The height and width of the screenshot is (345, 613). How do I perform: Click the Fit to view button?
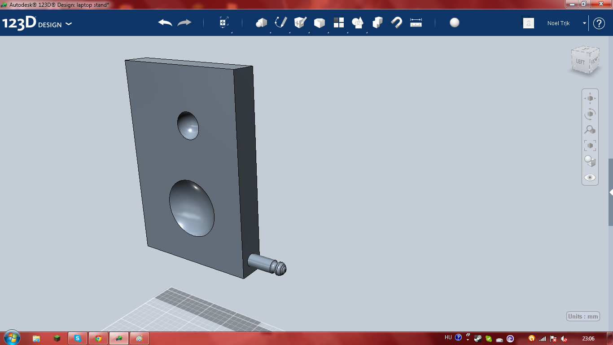pos(590,146)
